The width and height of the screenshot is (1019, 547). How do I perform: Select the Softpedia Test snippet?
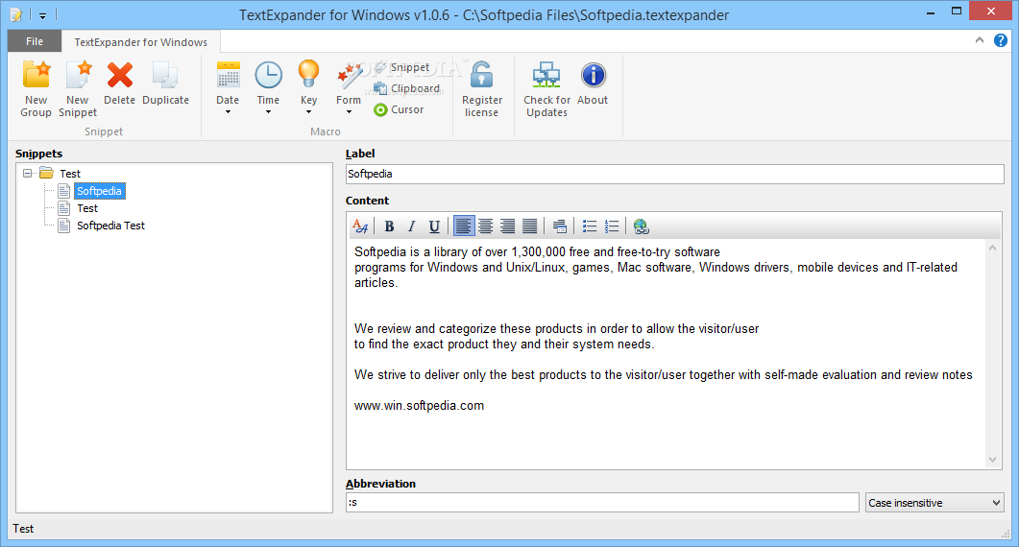[110, 226]
